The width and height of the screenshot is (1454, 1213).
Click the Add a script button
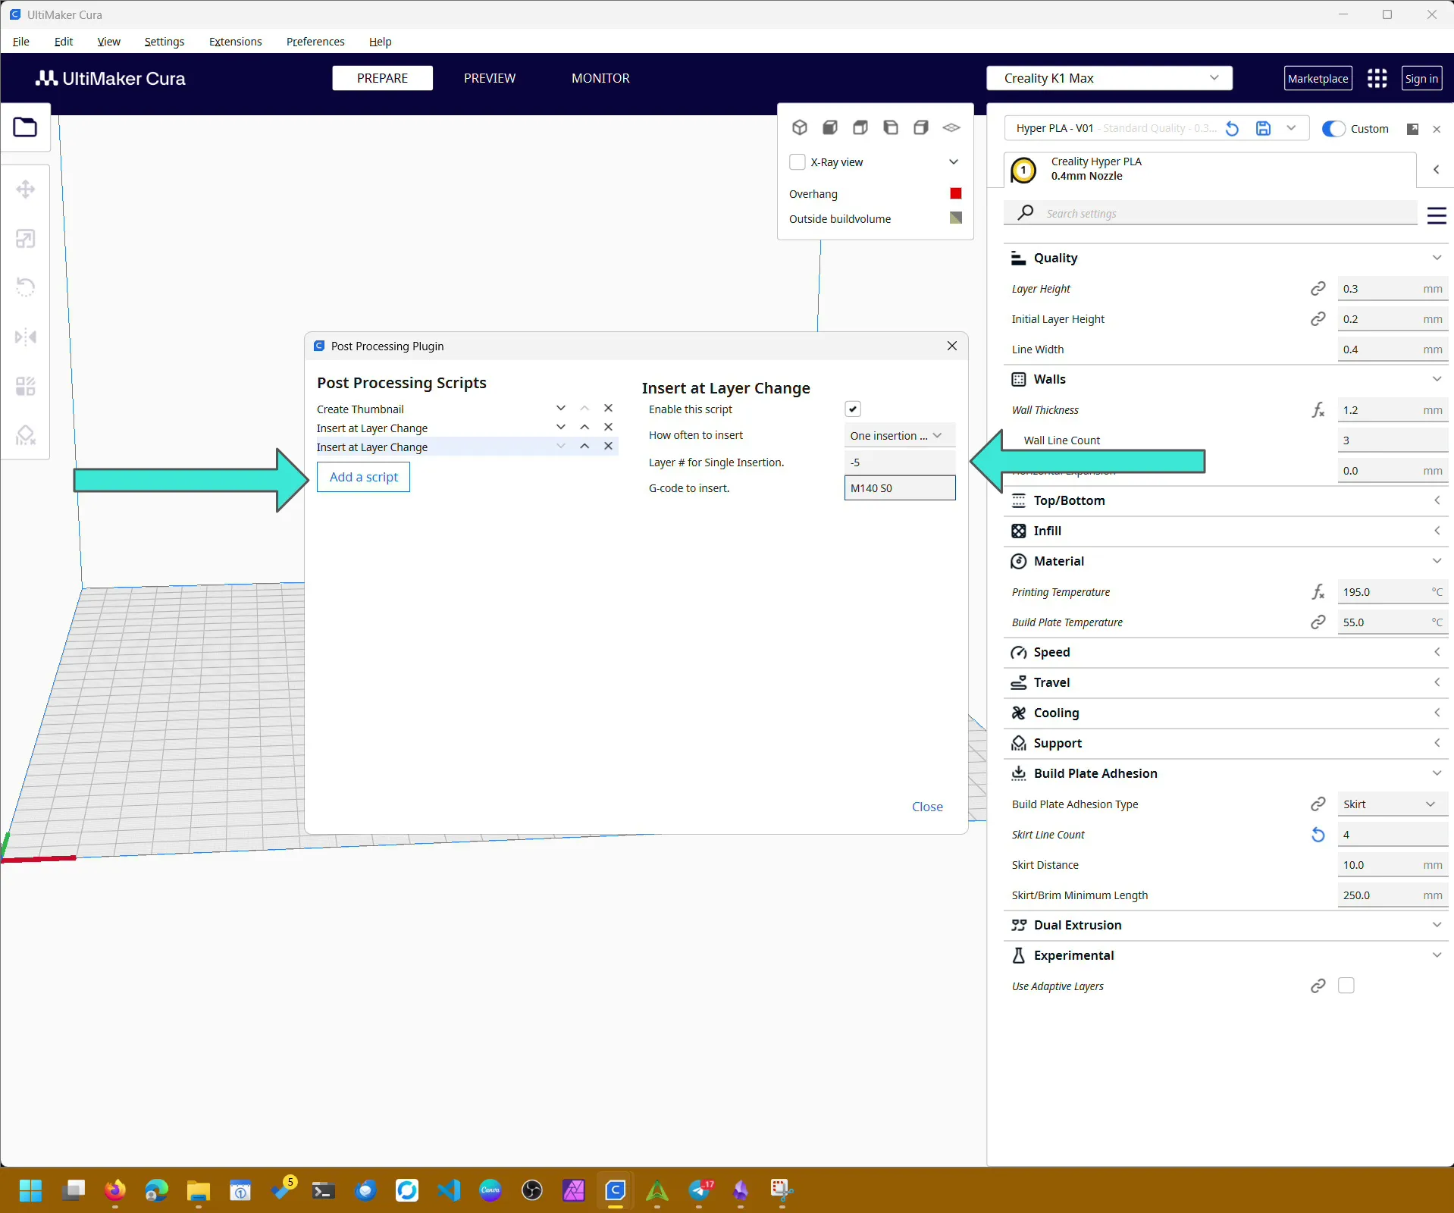tap(363, 477)
